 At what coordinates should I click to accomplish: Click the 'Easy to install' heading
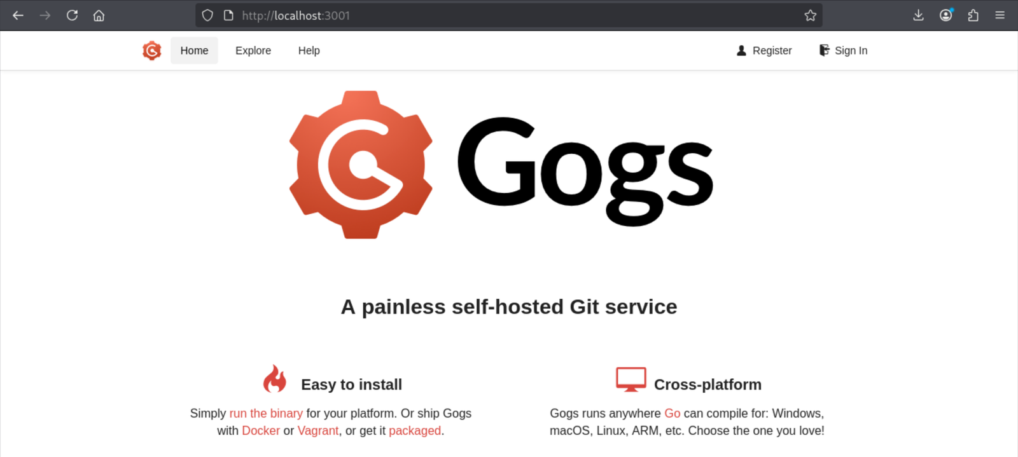[x=352, y=385]
